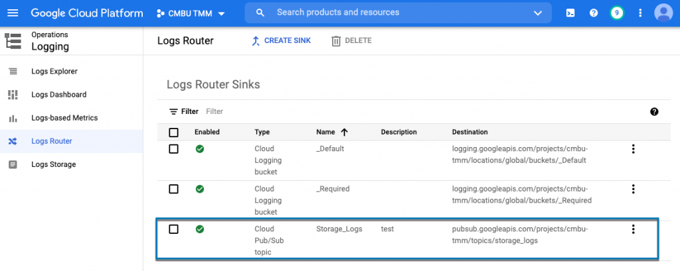This screenshot has width=680, height=271.
Task: Open the vertical dots settings menu in header
Action: pyautogui.click(x=640, y=13)
